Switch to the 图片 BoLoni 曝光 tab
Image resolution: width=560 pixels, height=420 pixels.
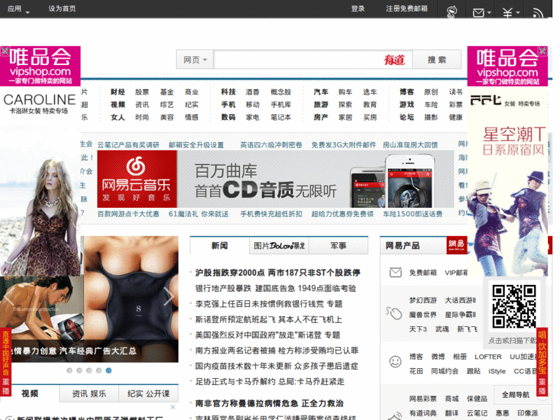(279, 246)
